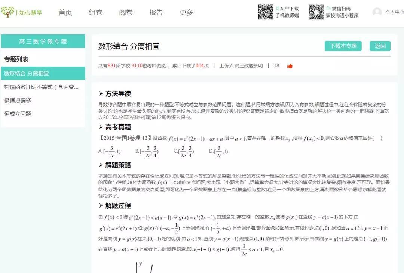The image size is (404, 273).
Task: Click the WeChat icon beside 微信扫码
Action: coord(328,8)
